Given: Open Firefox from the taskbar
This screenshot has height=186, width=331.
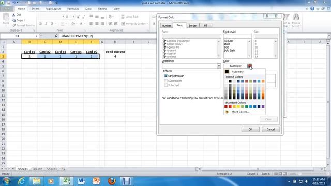Looking at the screenshot, I should [112, 181].
